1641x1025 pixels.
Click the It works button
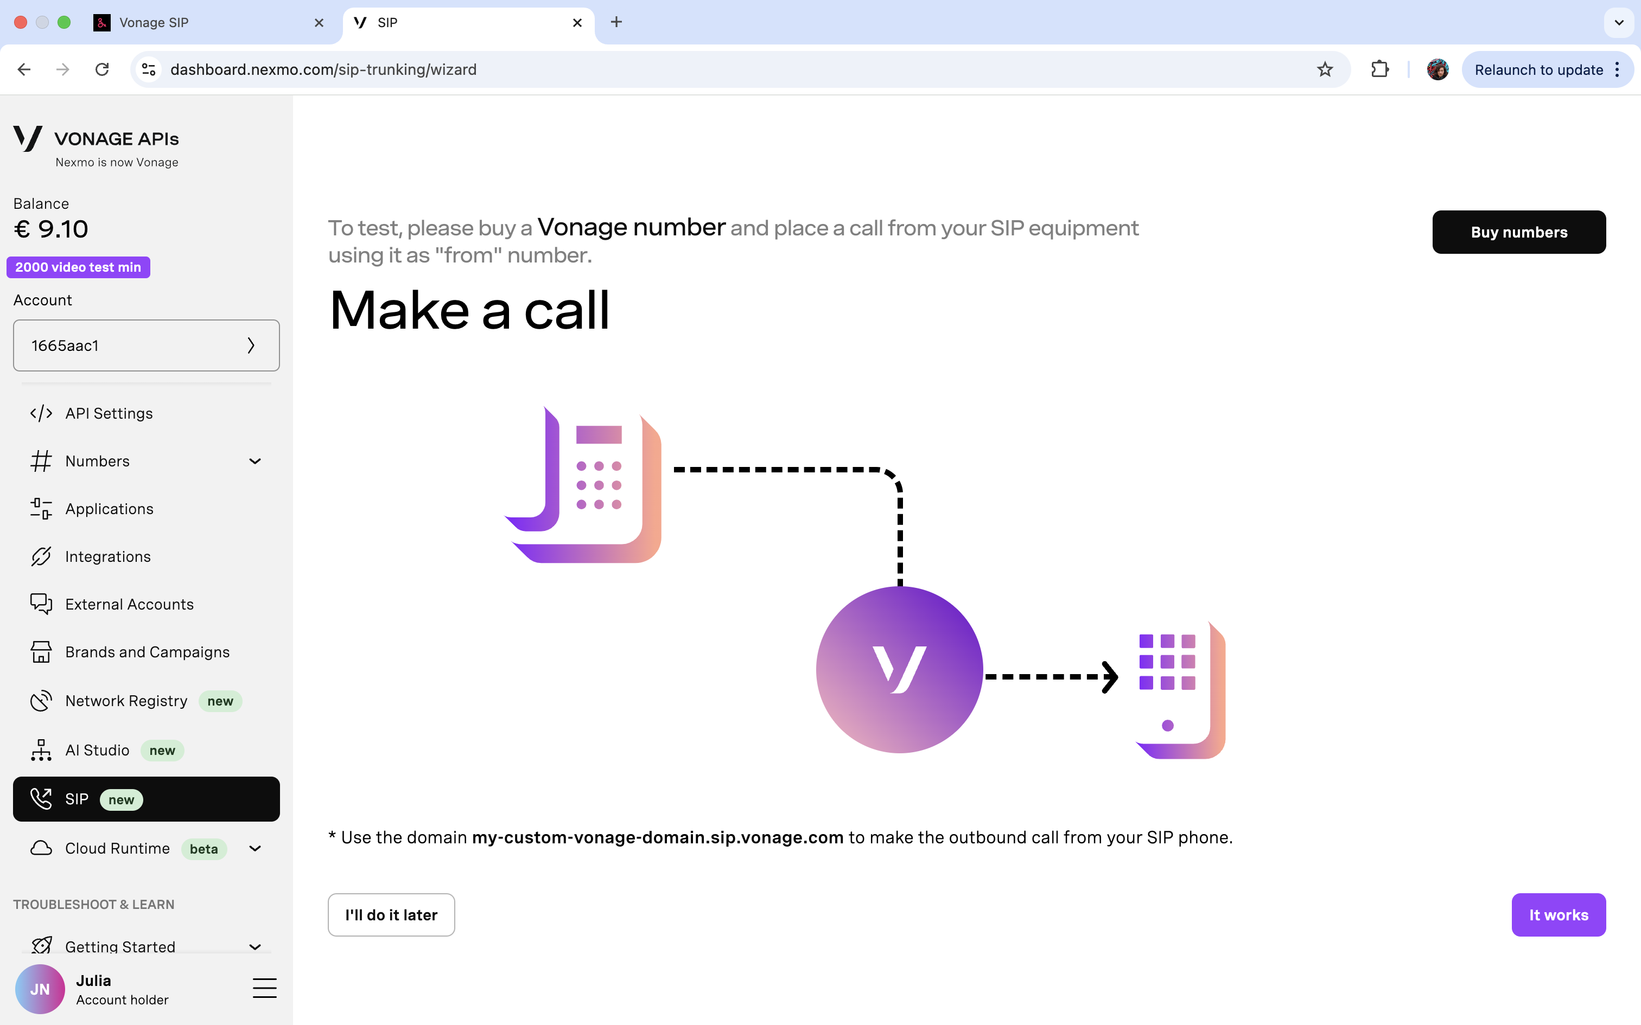click(x=1557, y=914)
